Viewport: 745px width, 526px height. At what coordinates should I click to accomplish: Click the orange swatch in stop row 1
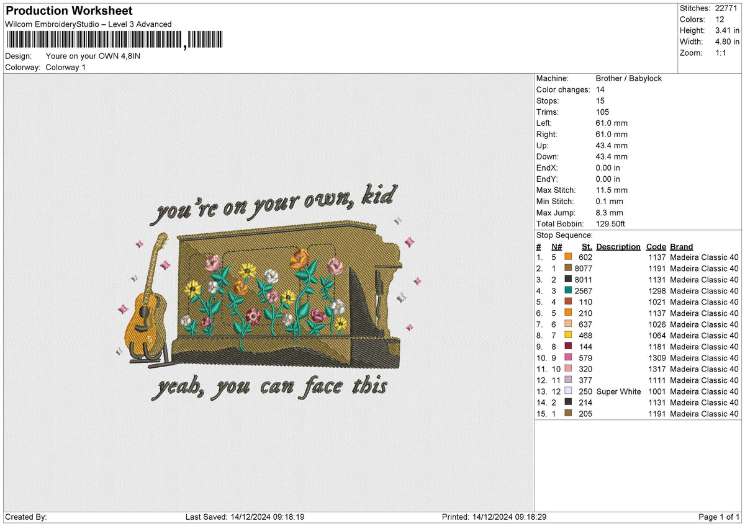point(568,257)
